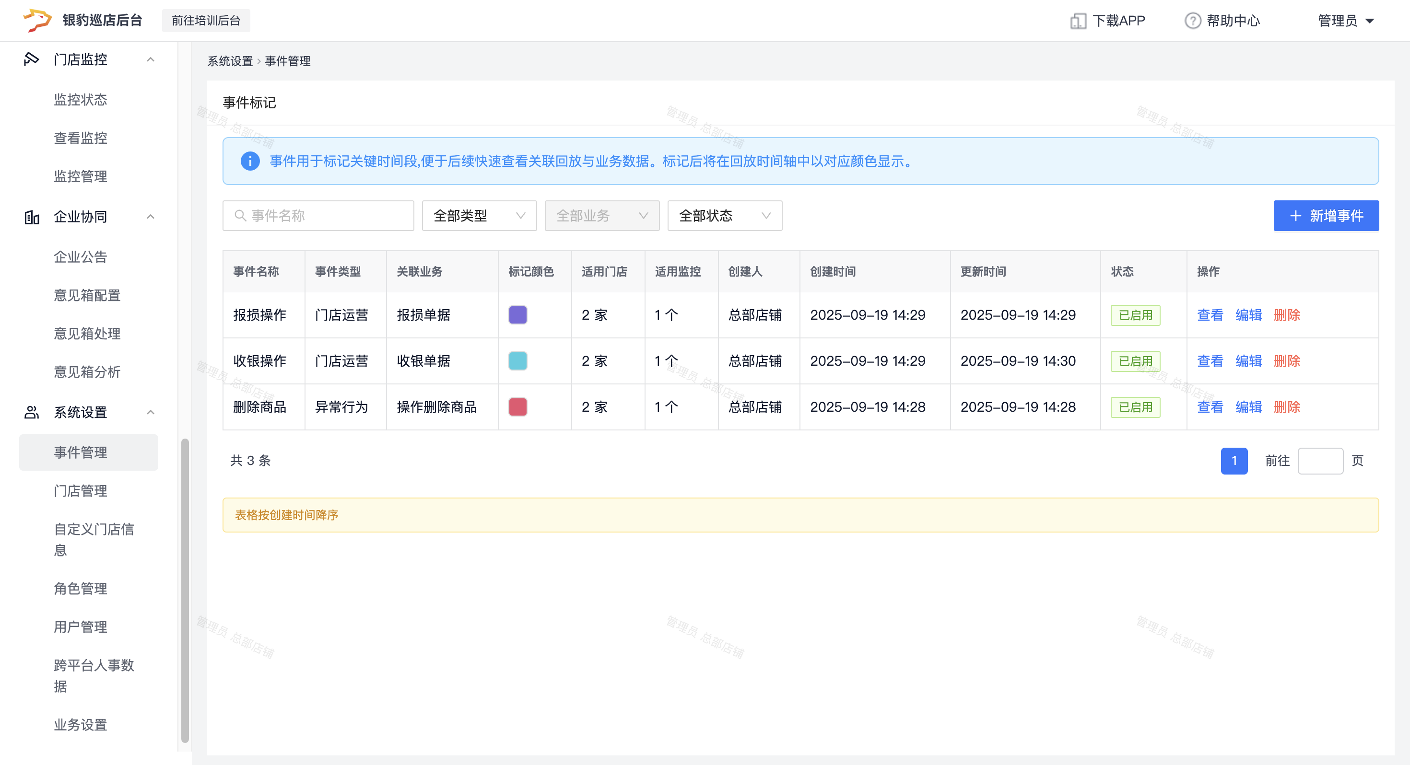The width and height of the screenshot is (1410, 765).
Task: Open the 全部类型 dropdown
Action: pyautogui.click(x=479, y=216)
